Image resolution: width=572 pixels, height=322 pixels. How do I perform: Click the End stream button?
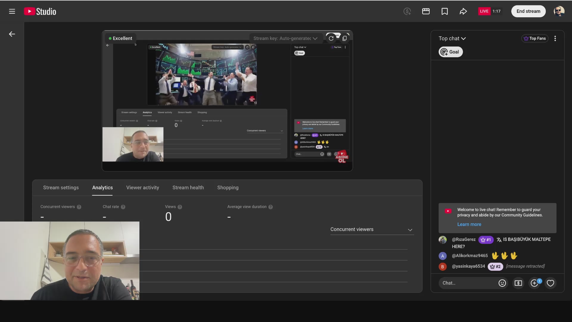pyautogui.click(x=528, y=11)
